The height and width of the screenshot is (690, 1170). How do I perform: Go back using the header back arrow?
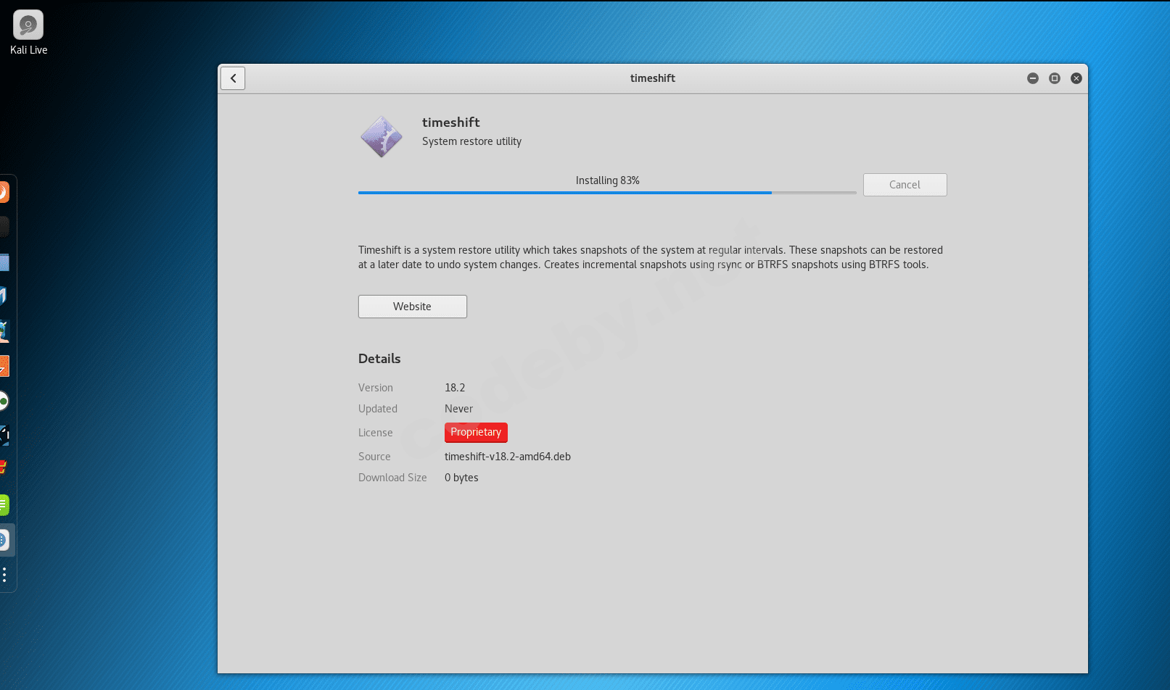click(x=233, y=78)
